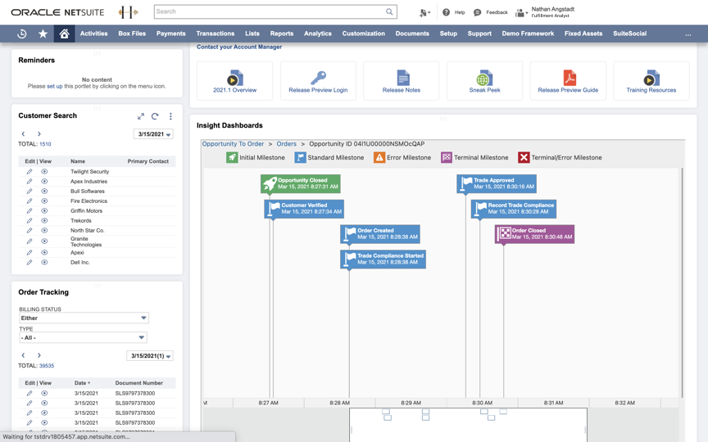Click the Insight Dashboards vertical scrollbar
This screenshot has height=442, width=708.
click(x=682, y=282)
